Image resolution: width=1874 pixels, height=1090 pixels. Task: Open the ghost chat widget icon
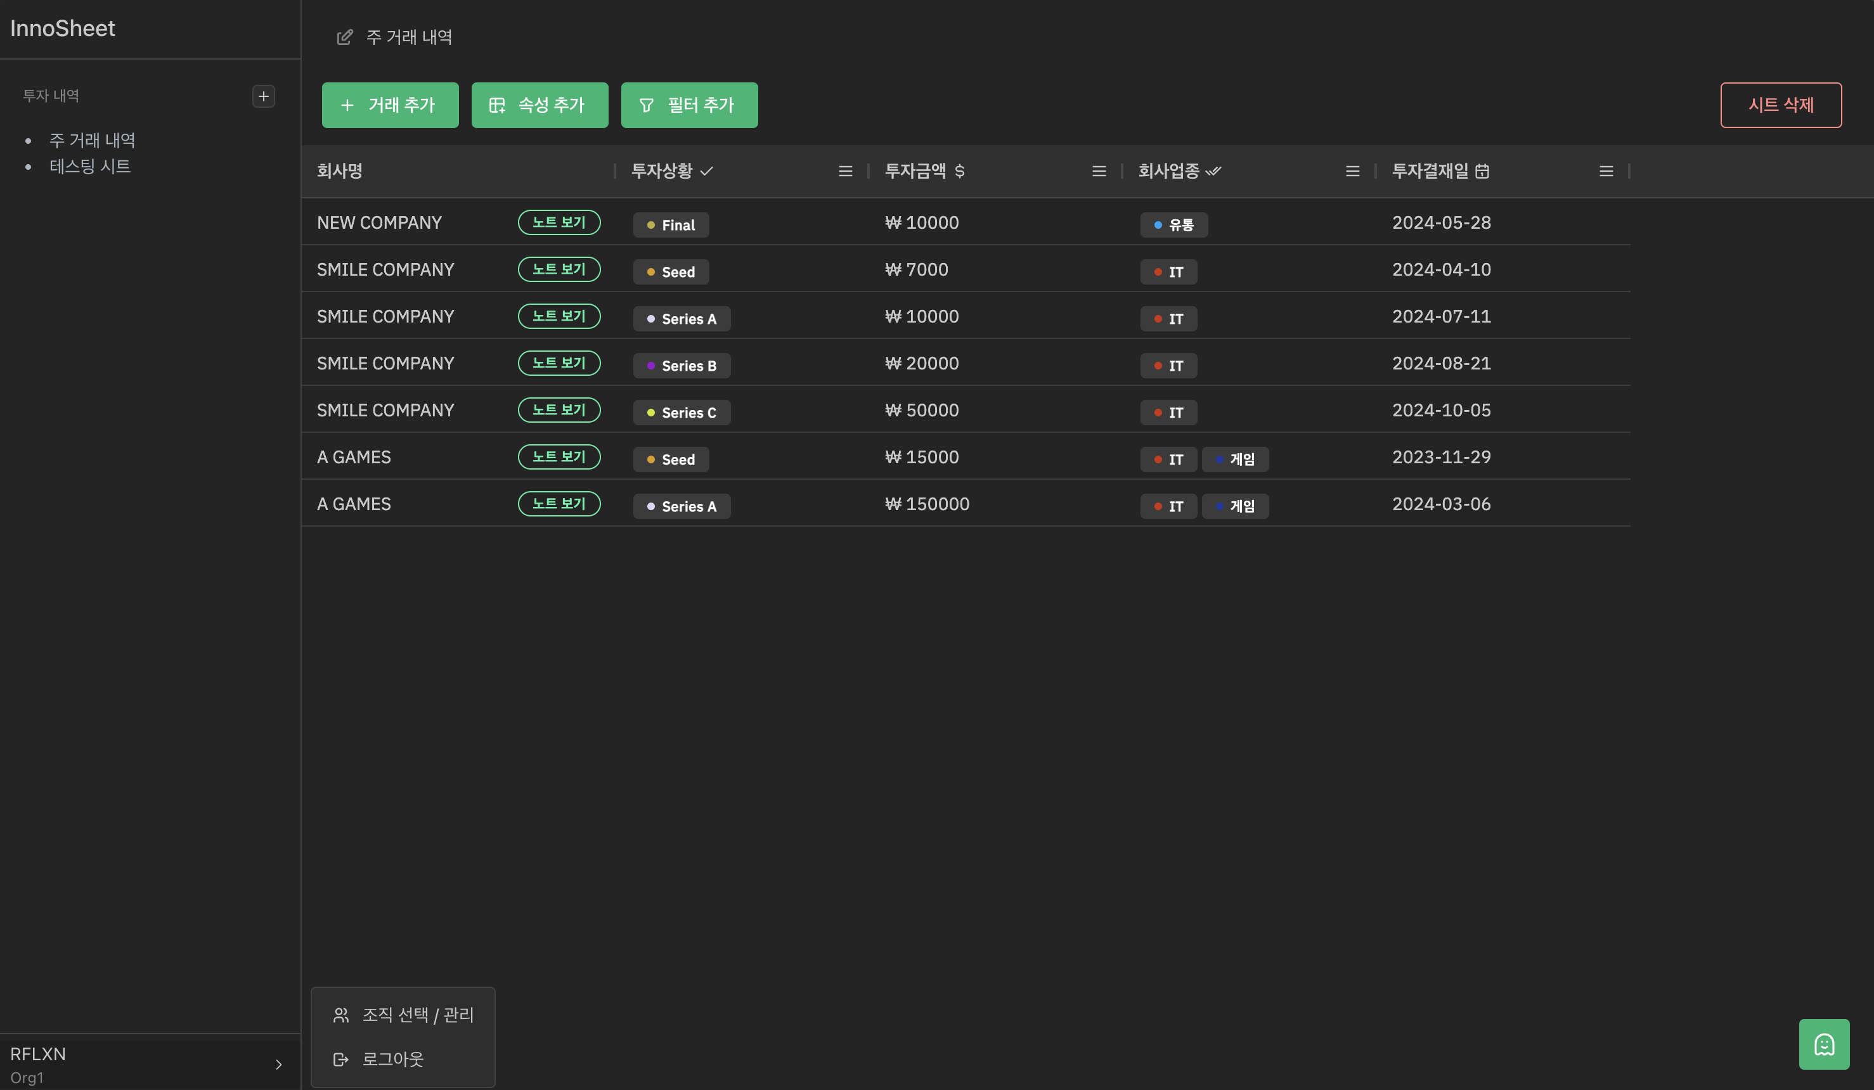pos(1823,1044)
